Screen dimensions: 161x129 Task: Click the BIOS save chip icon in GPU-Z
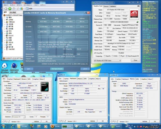[138, 22]
